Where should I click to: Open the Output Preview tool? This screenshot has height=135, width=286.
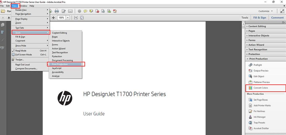pos(261,71)
